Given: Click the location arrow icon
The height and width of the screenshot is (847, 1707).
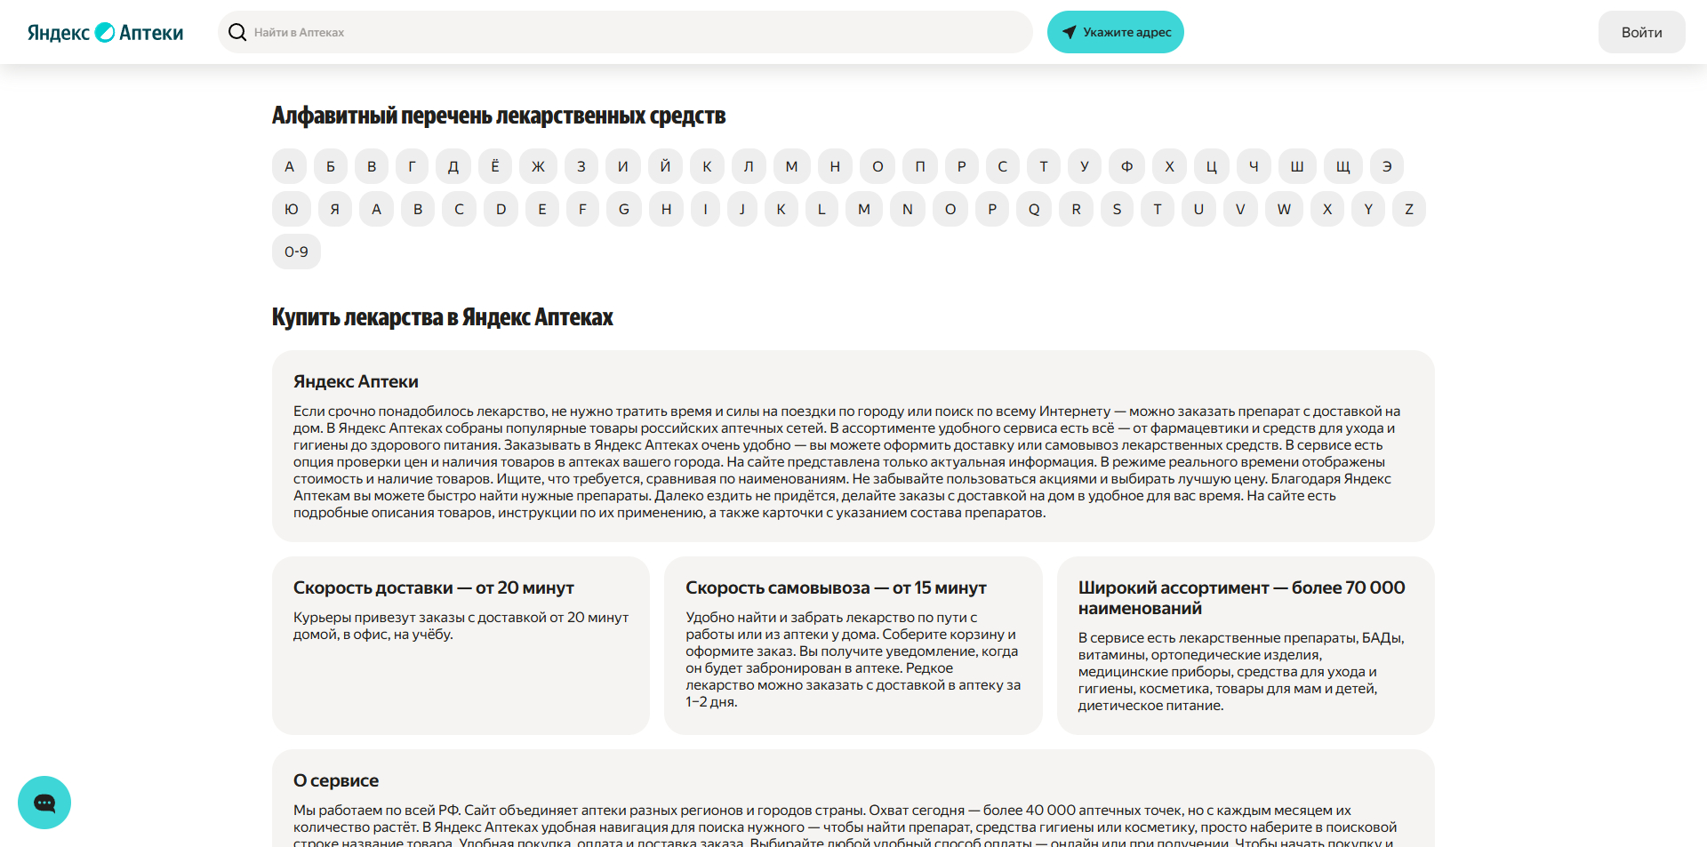Looking at the screenshot, I should coord(1069,32).
